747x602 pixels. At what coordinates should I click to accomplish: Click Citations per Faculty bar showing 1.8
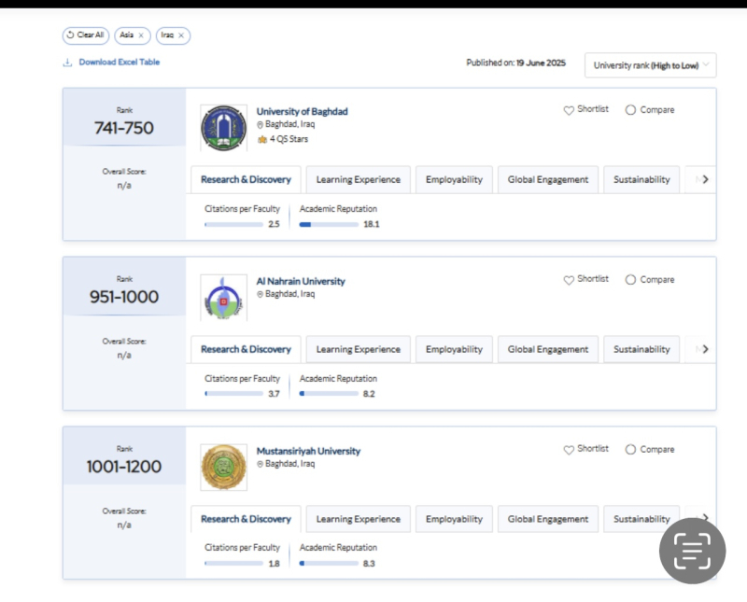[234, 564]
